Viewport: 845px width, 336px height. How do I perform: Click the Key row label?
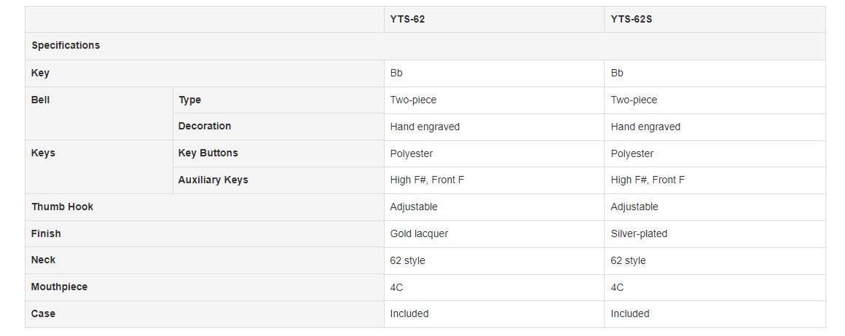pos(40,73)
